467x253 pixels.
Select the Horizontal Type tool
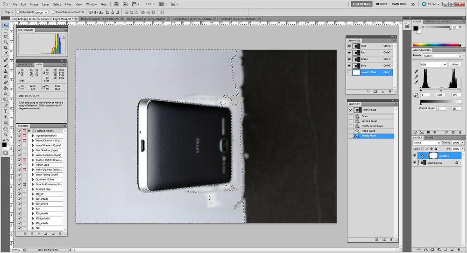point(6,111)
